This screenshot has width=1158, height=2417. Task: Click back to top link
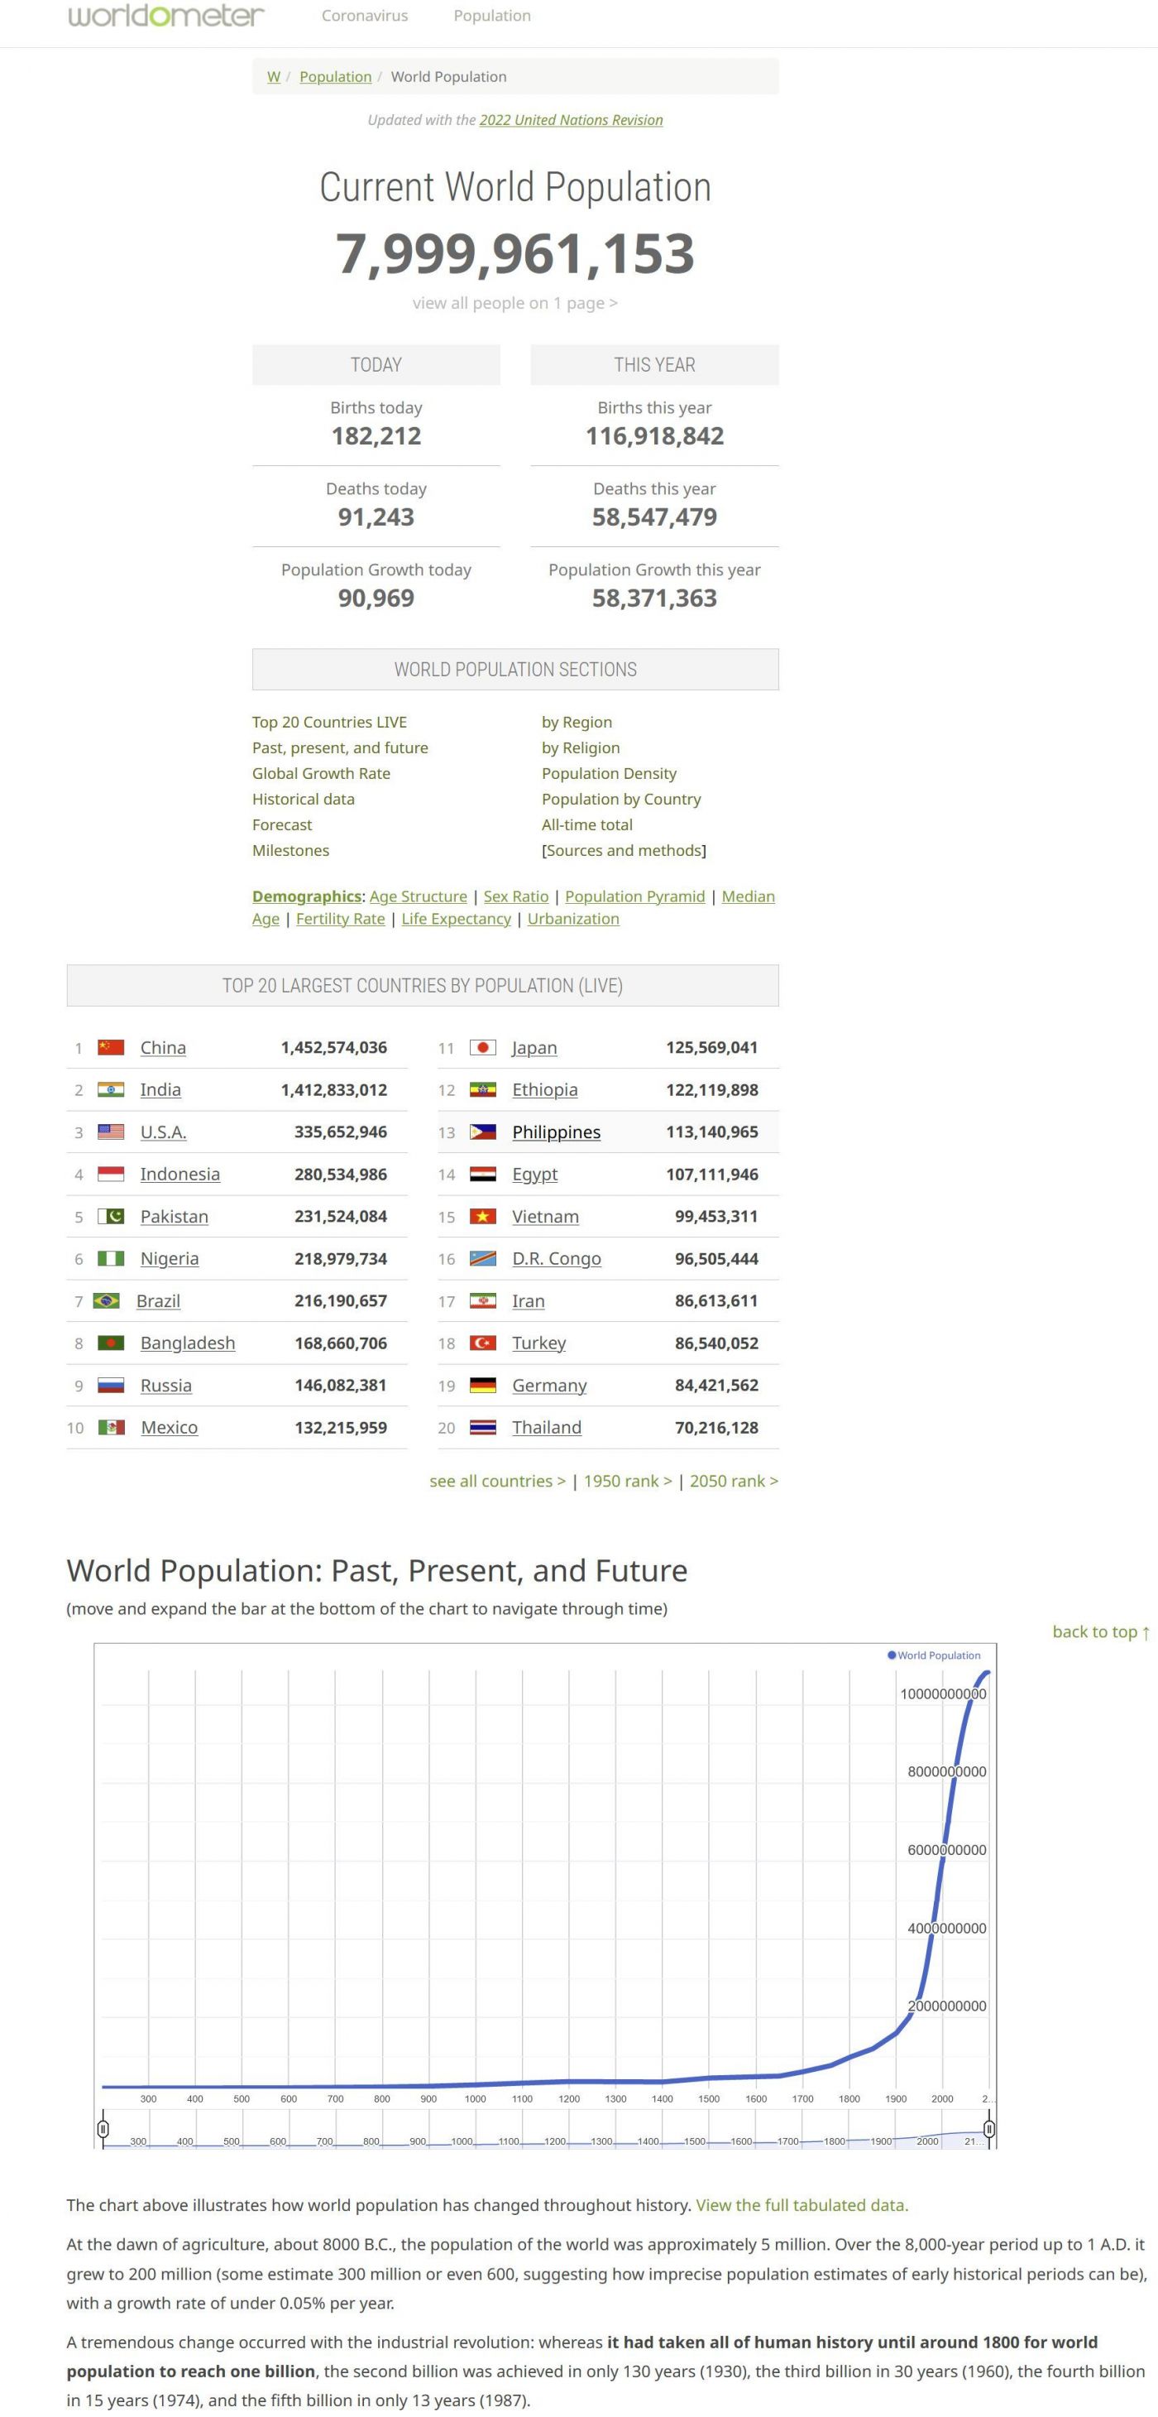(1100, 1631)
